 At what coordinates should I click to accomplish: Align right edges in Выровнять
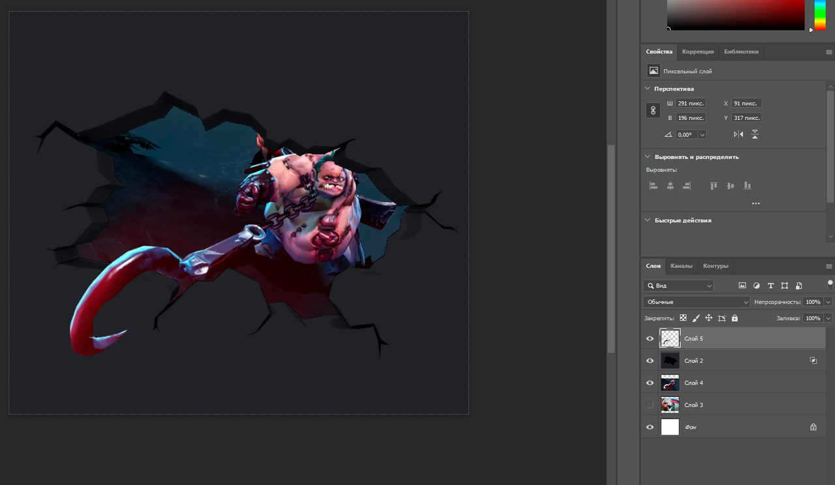[x=686, y=186]
